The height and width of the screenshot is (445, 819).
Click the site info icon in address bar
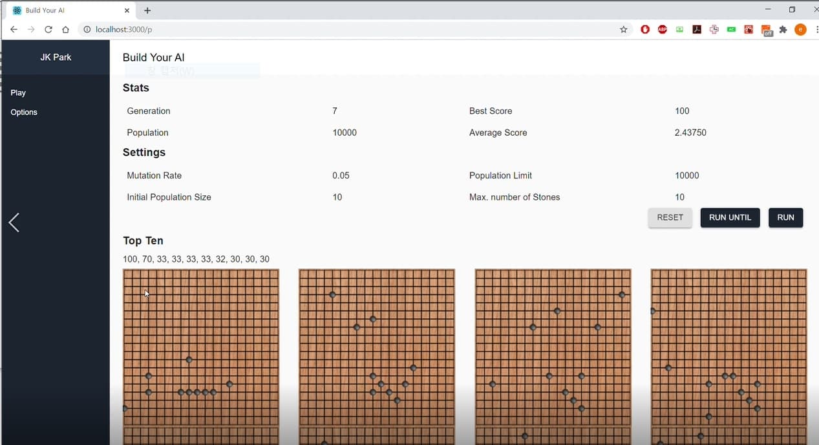pos(87,29)
